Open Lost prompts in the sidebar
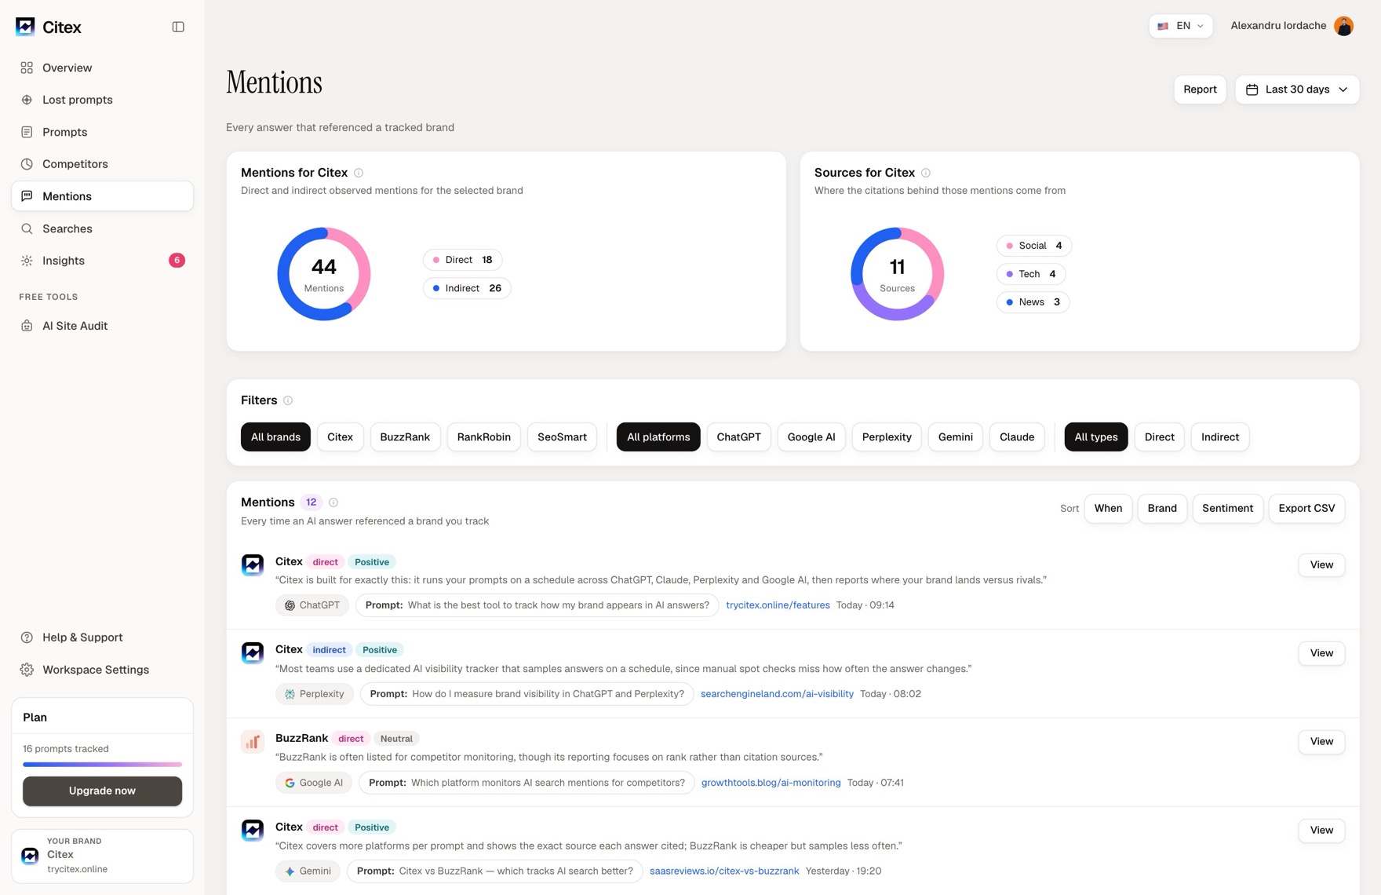Screen dimensions: 1381x895 102,100
